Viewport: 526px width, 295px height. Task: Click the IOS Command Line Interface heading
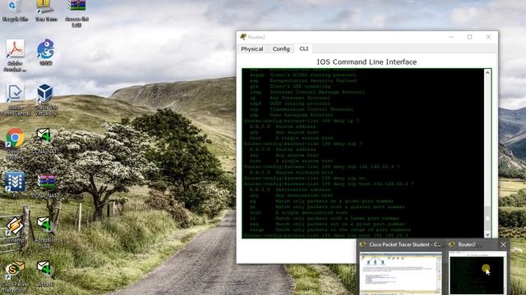(x=367, y=62)
